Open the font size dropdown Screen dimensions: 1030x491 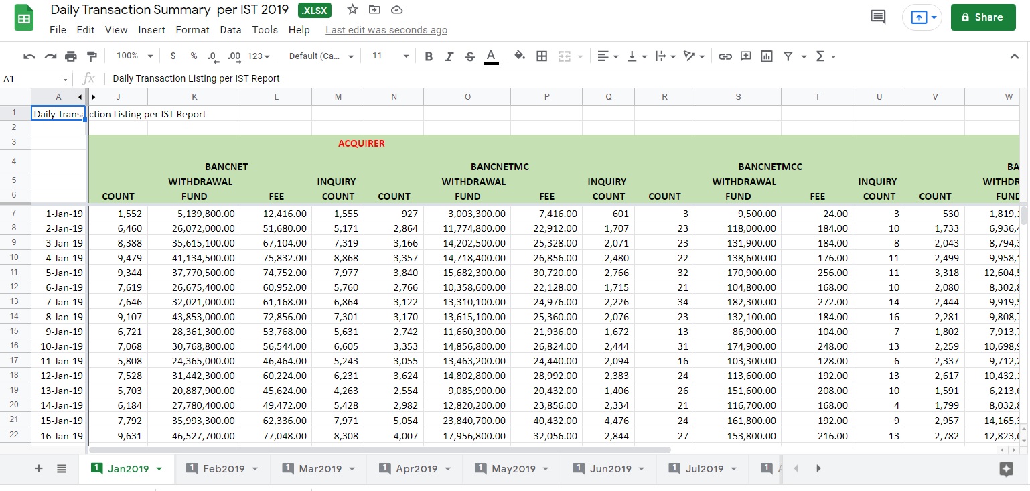[390, 56]
